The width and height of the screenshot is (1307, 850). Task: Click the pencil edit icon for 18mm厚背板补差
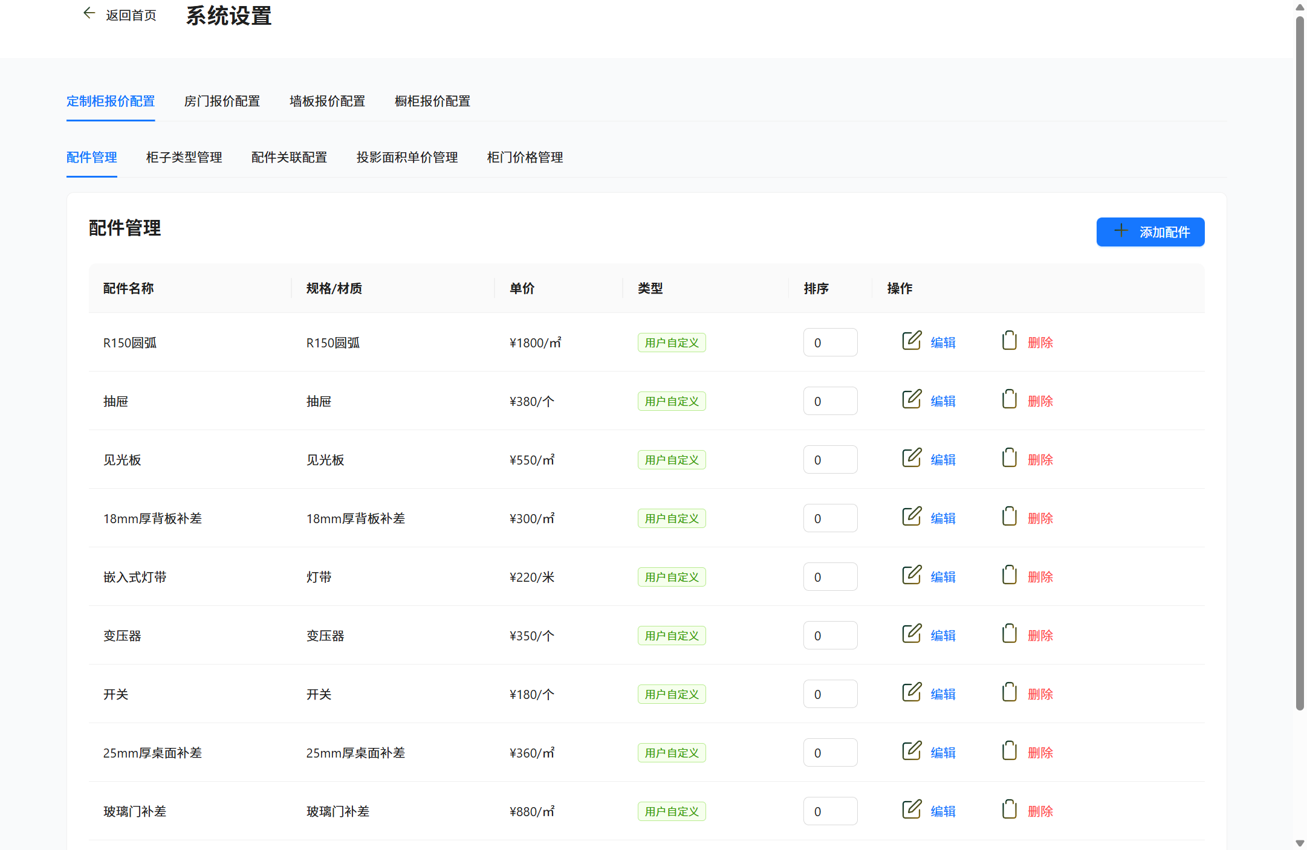tap(912, 517)
